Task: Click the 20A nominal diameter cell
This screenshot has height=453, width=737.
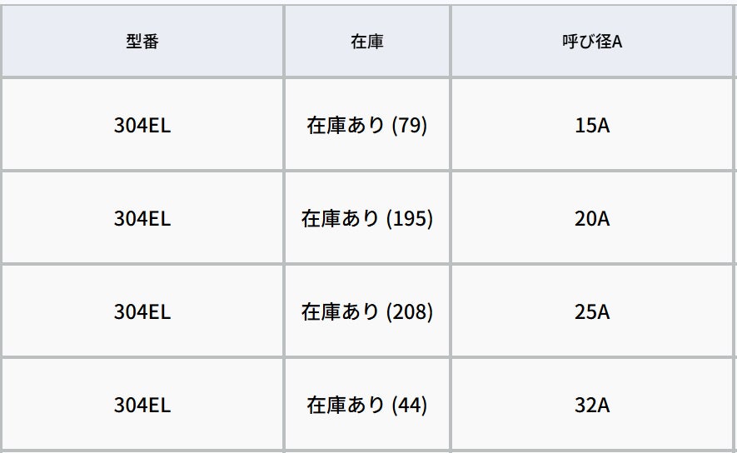Action: (x=592, y=219)
